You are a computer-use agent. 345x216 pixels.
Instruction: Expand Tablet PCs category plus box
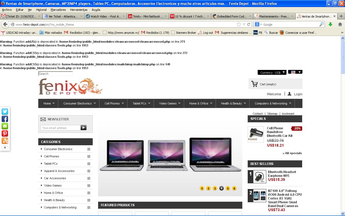pyautogui.click(x=89, y=164)
